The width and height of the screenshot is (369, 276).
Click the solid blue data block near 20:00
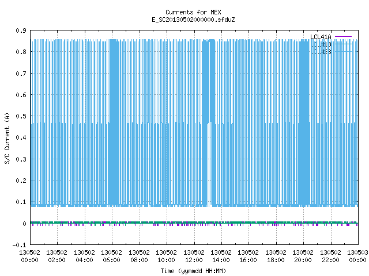[304, 122]
